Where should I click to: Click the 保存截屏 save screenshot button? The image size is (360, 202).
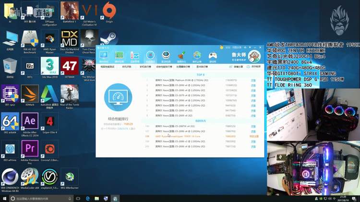(x=253, y=67)
